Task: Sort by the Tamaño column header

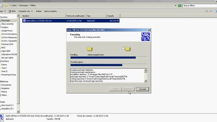Action: point(113,16)
